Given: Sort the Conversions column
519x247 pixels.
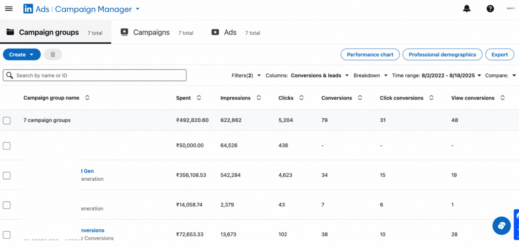Looking at the screenshot, I should (x=360, y=98).
